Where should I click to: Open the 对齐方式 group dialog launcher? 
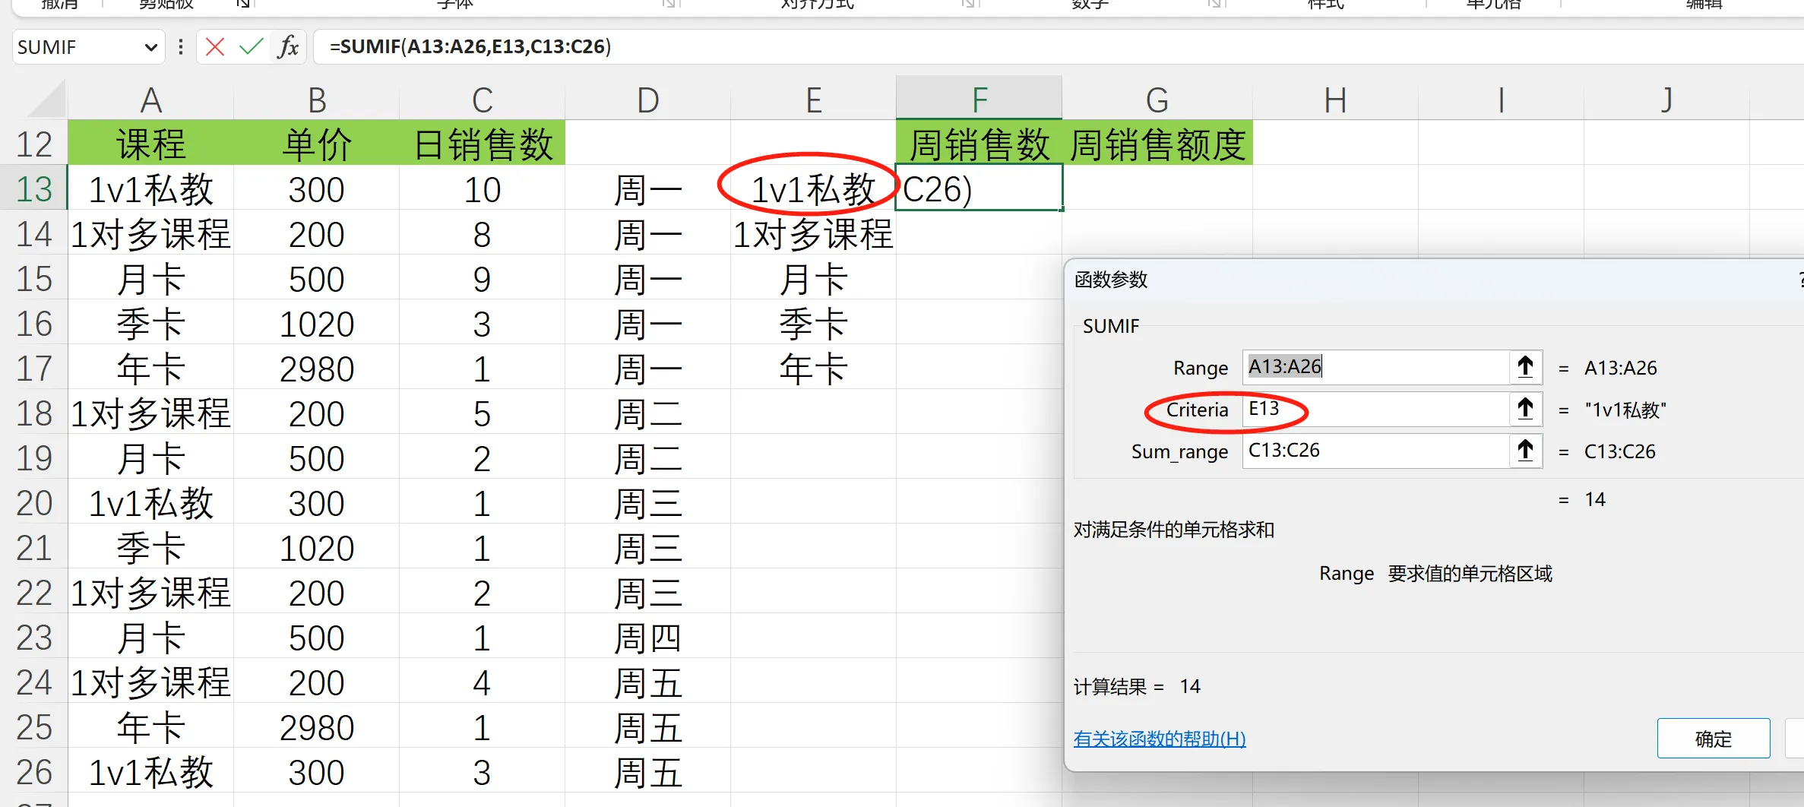pos(970,4)
